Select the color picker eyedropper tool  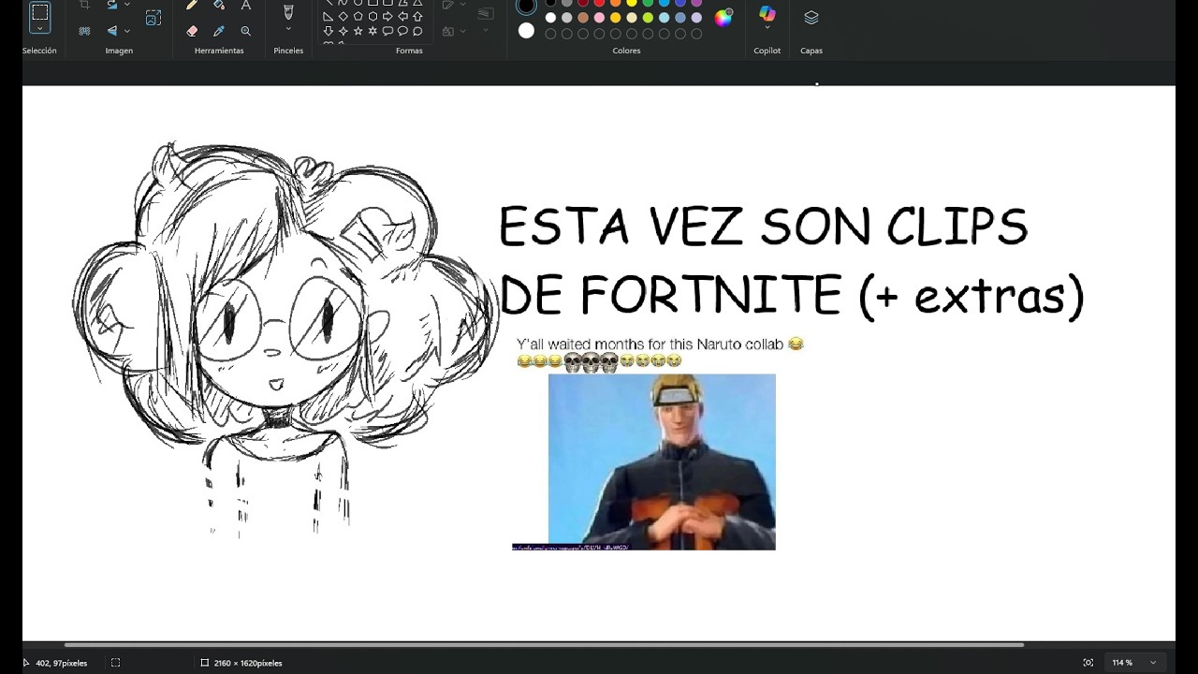pos(219,31)
